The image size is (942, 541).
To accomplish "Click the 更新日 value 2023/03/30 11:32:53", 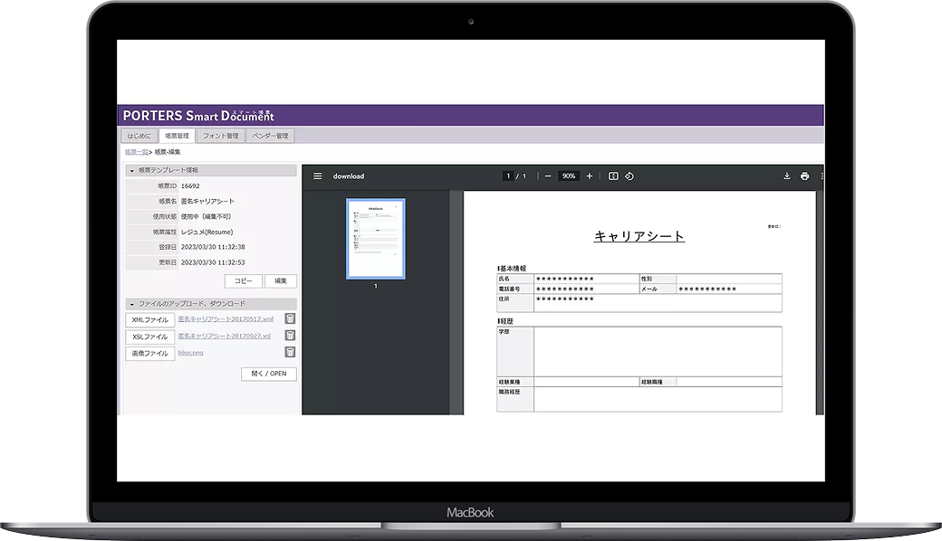I will (x=213, y=262).
